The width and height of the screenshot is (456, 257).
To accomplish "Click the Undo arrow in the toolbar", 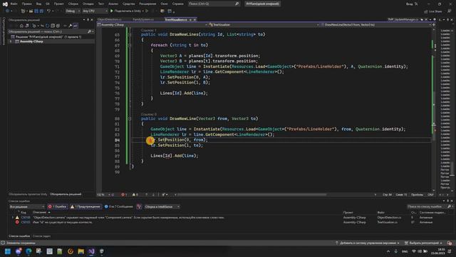I will tap(48, 11).
